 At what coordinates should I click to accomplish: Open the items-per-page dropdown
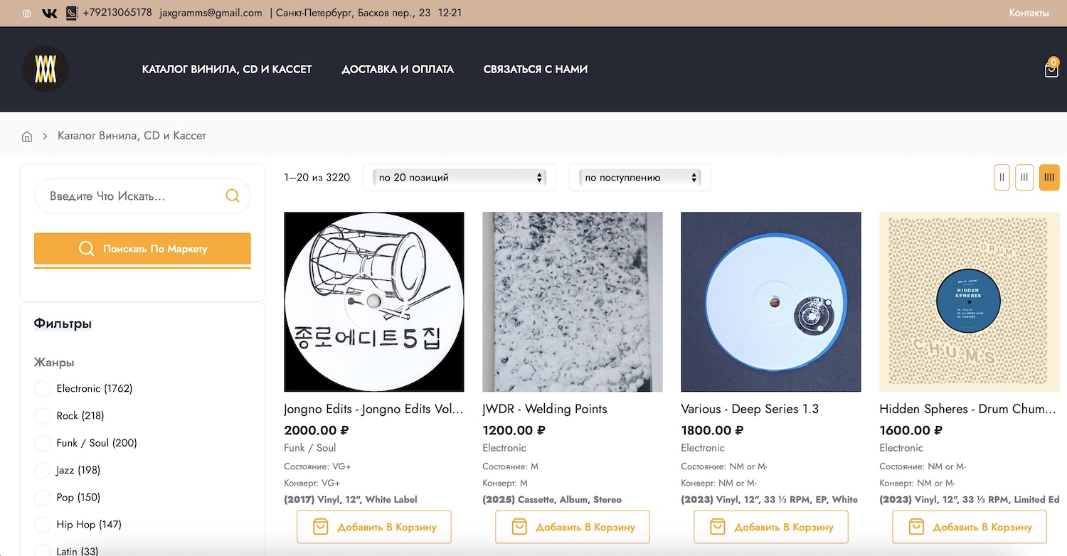click(460, 178)
